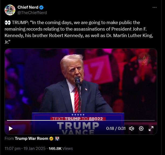Enter fullscreen video mode
This screenshot has width=165, height=155.
pos(151,128)
